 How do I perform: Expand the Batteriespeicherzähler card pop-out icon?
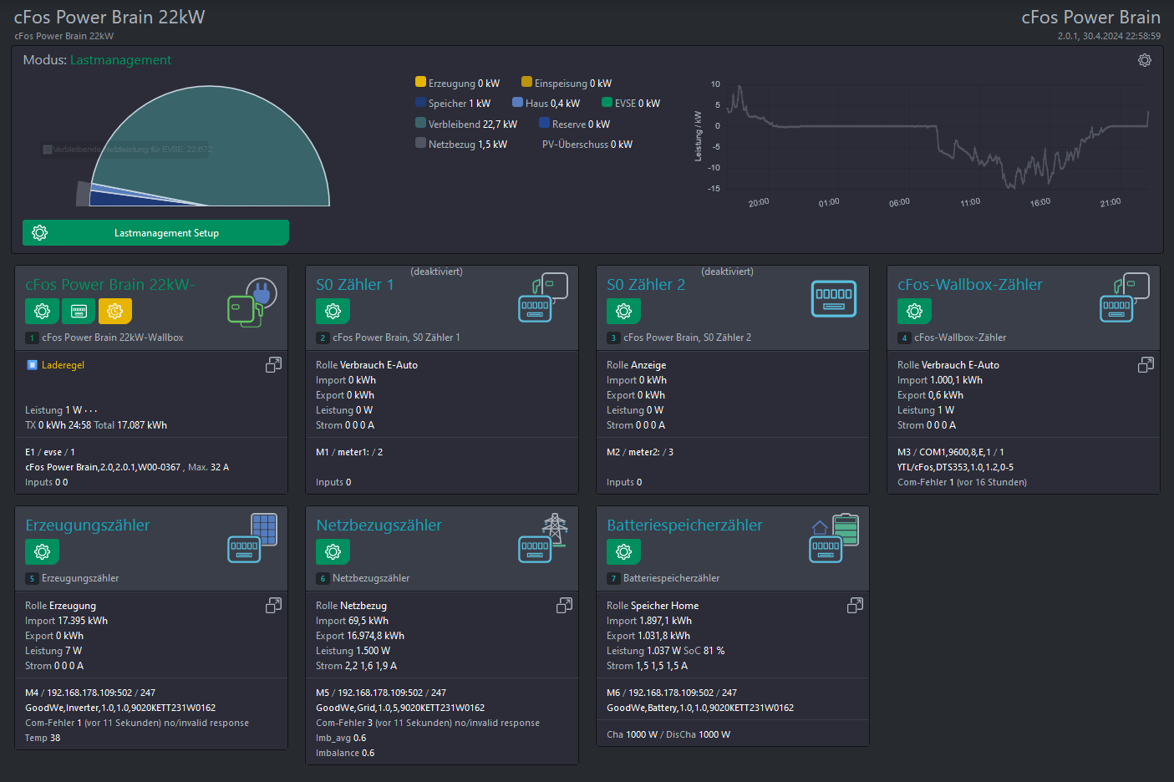[855, 606]
